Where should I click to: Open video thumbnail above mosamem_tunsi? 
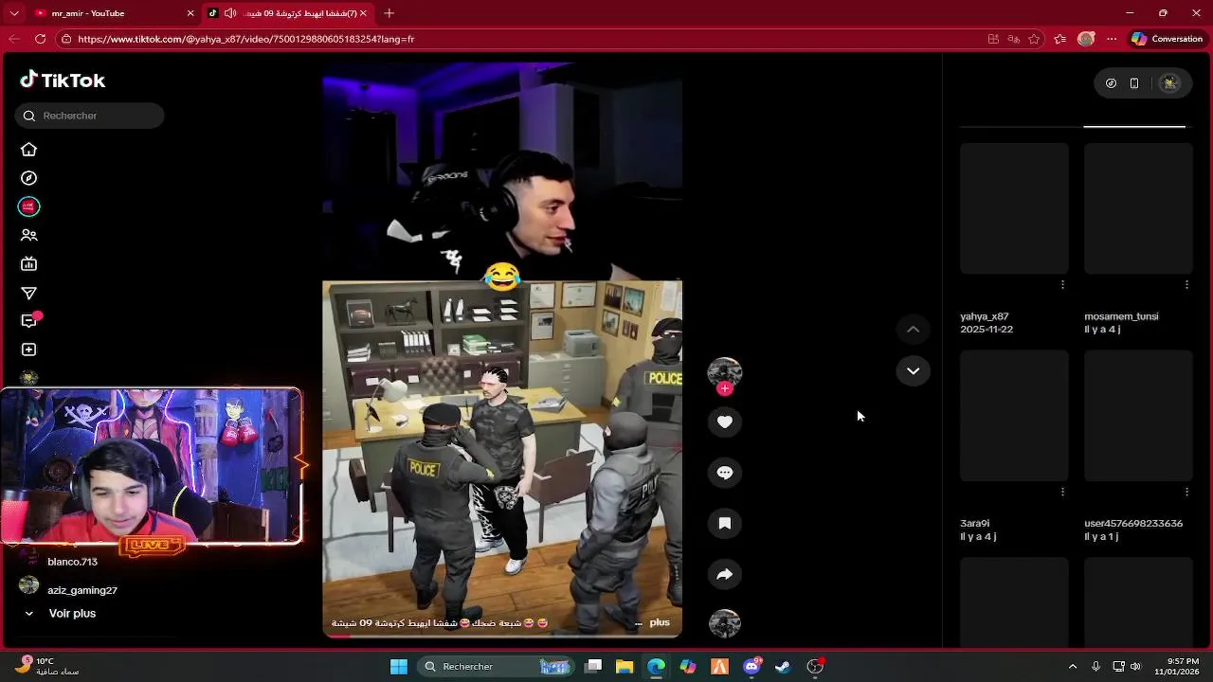point(1138,208)
